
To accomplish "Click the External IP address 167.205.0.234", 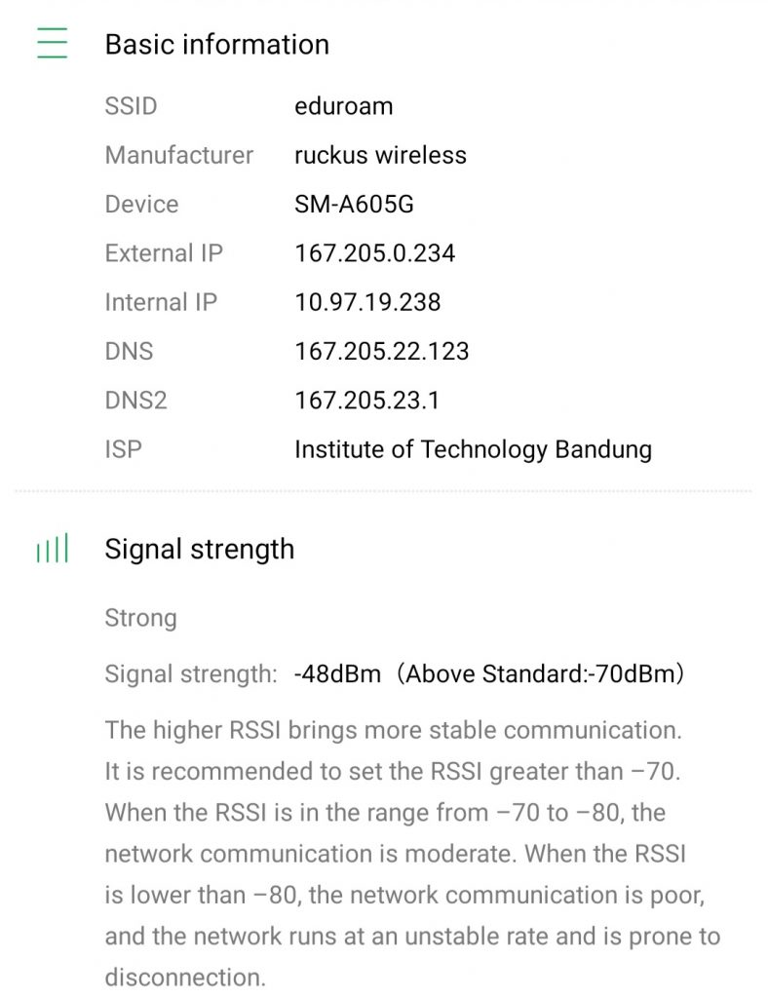I will [374, 253].
